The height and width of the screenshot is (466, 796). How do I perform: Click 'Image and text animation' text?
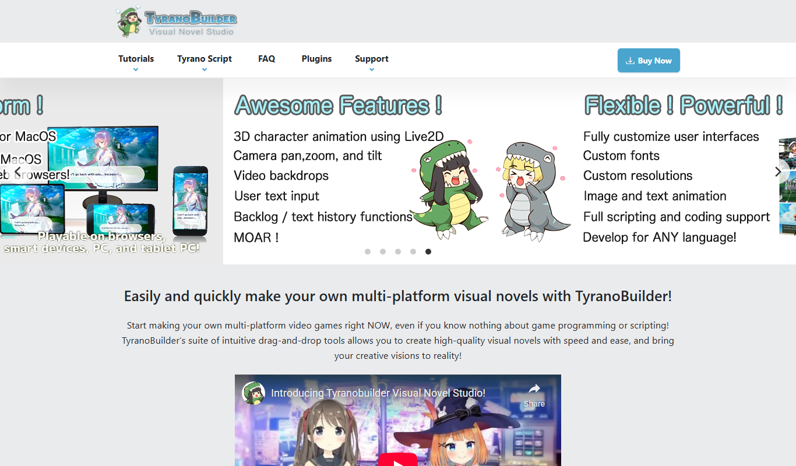tap(654, 196)
